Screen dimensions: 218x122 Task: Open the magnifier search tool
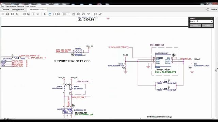pyautogui.click(x=17, y=14)
